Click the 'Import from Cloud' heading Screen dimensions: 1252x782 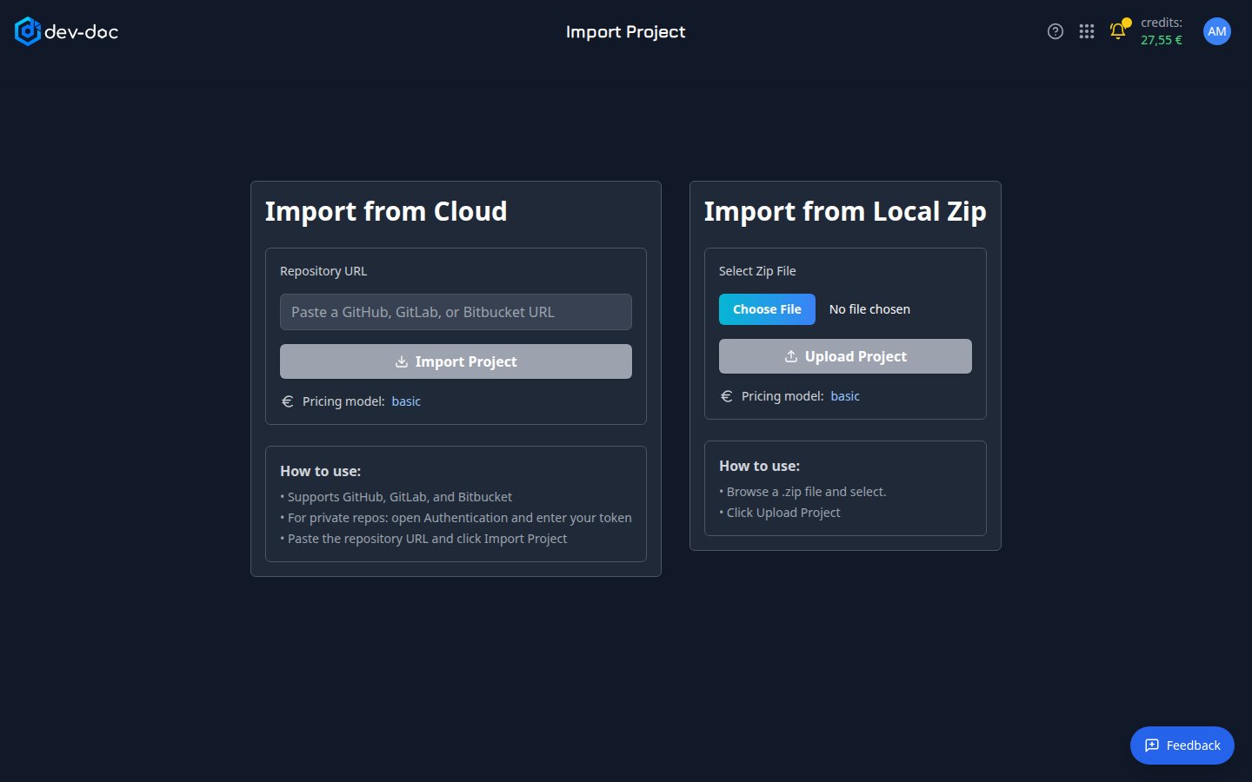[386, 211]
